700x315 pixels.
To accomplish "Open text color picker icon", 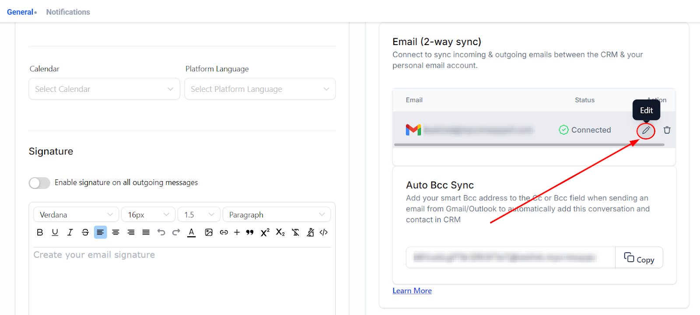I will pyautogui.click(x=191, y=232).
